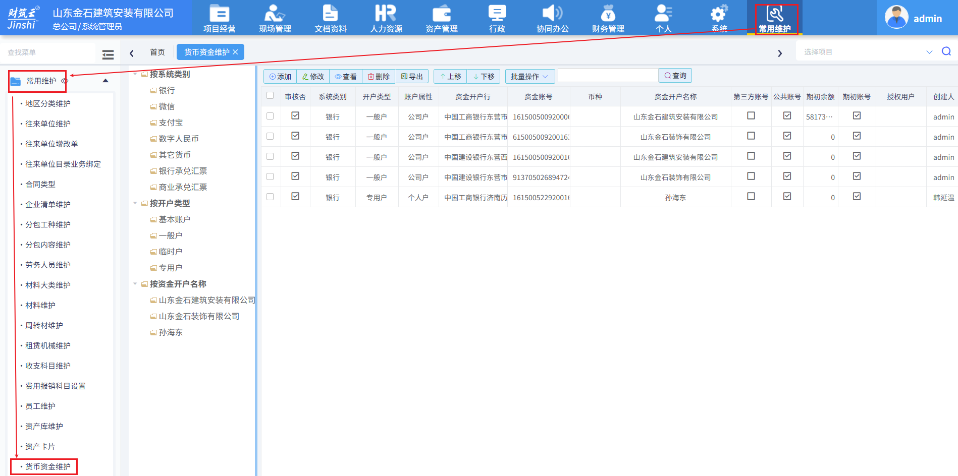
Task: Select the row checkbox for account 161500500920000
Action: click(x=270, y=116)
